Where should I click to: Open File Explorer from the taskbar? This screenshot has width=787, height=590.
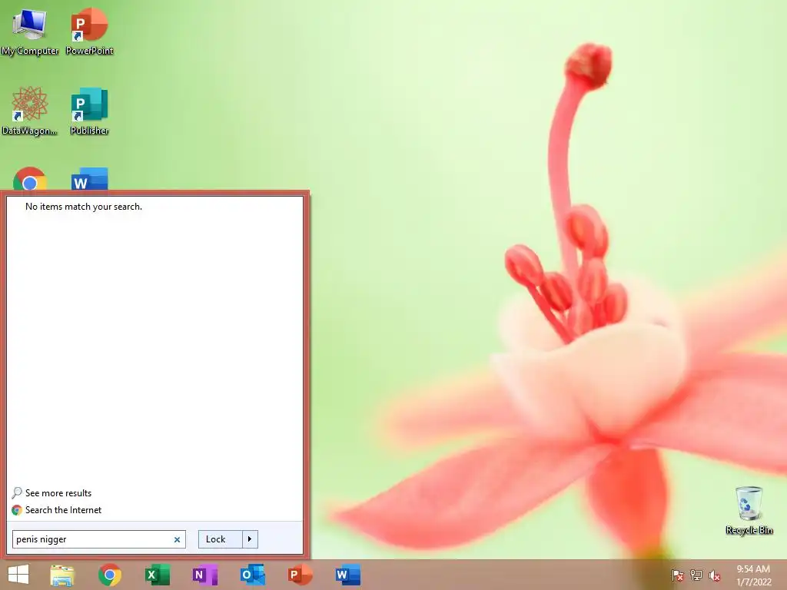62,575
